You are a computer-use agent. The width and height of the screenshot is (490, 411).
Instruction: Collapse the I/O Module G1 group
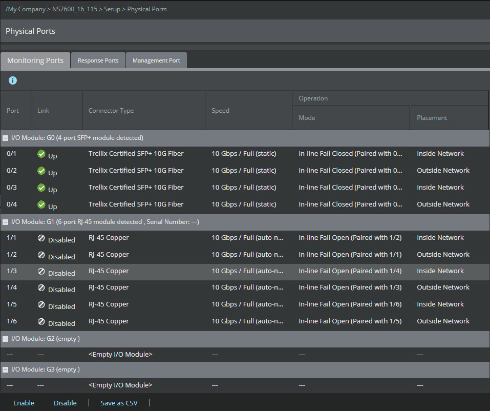[x=5, y=222]
